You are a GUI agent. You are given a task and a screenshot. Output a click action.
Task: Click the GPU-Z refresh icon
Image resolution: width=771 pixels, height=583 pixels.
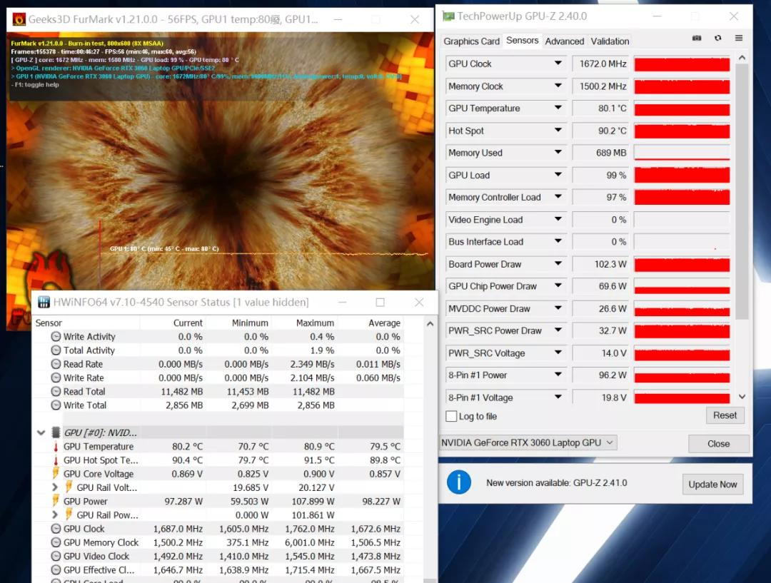point(717,39)
